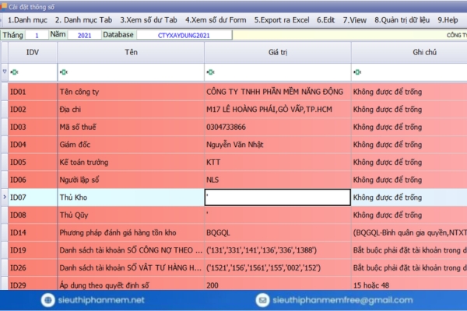Click the ID19 note Bắt buộc phải đặt
Viewport: 467px width, 311px height.
410,250
